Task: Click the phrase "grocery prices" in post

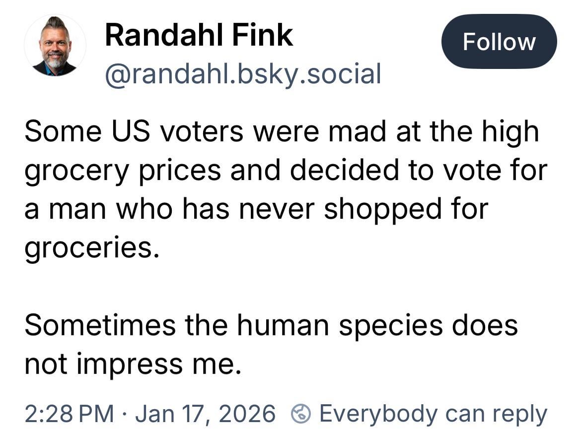Action: click(123, 170)
